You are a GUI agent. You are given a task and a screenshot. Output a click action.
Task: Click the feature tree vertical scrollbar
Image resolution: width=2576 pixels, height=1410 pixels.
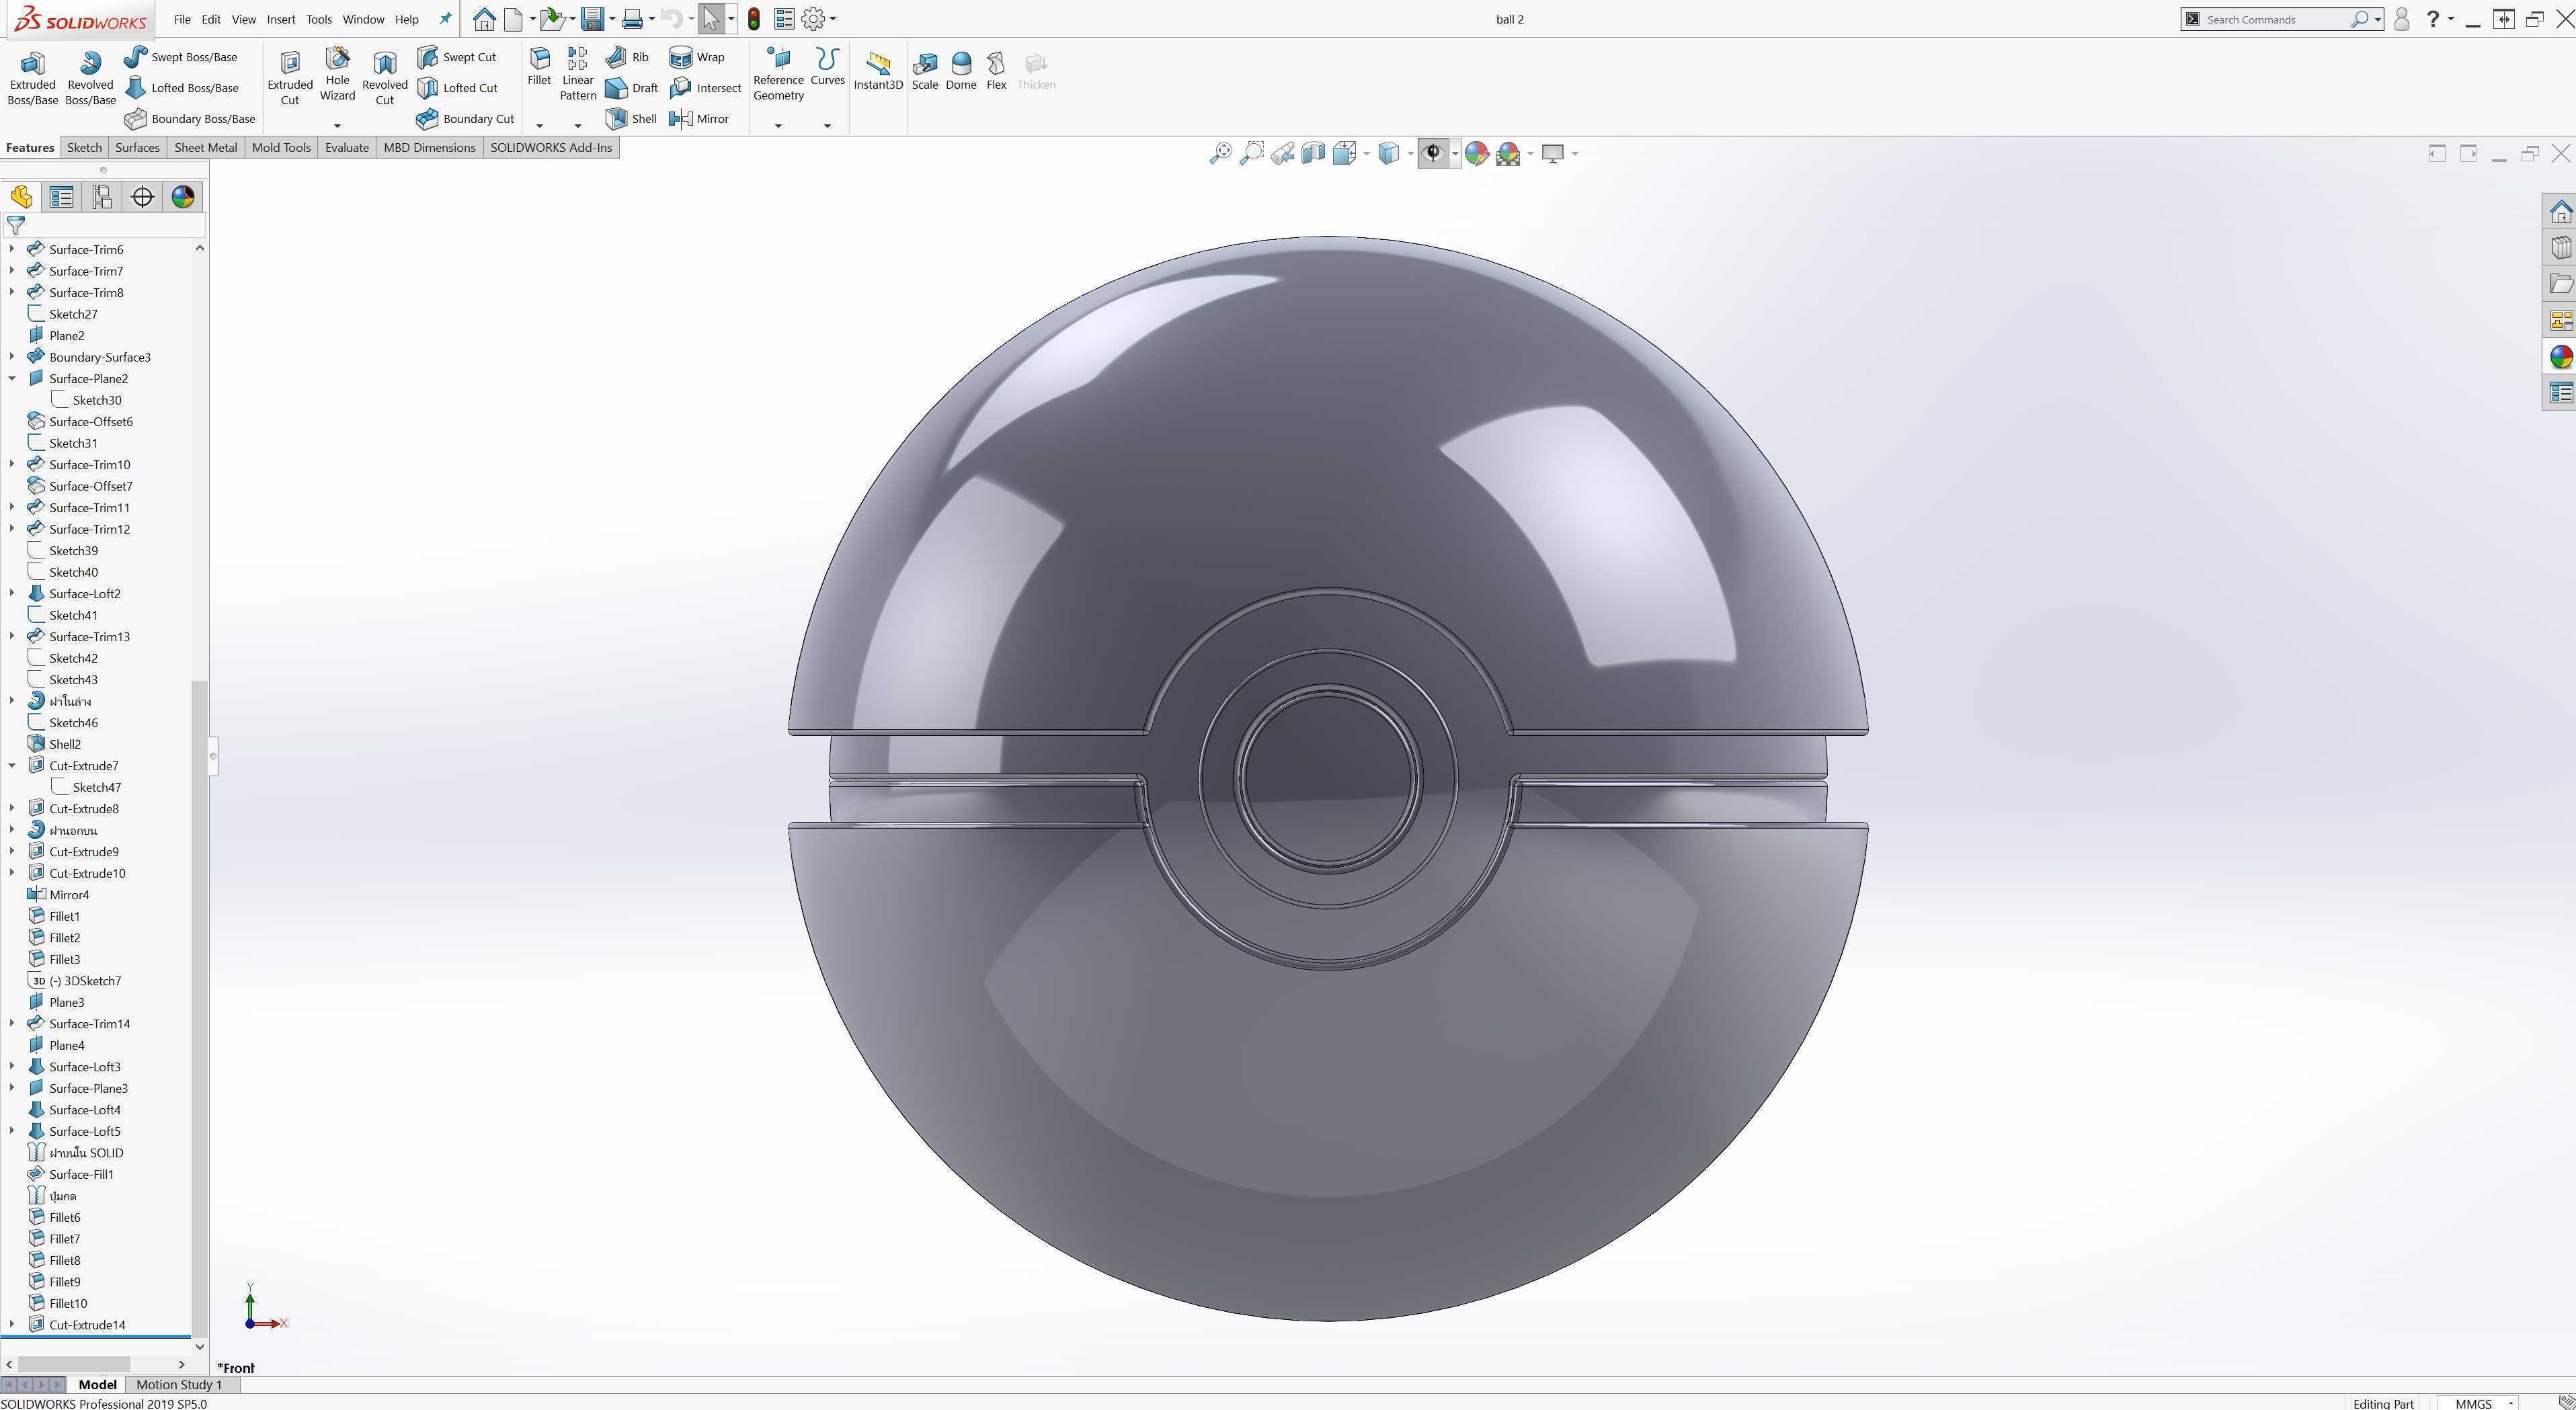(x=199, y=1008)
